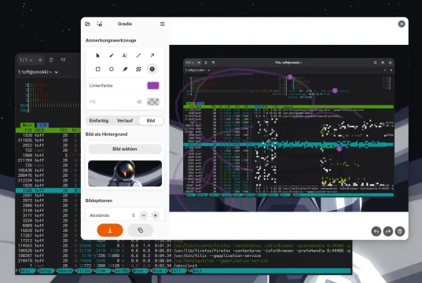The height and width of the screenshot is (283, 422).
Task: Switch to htop Main tab
Action: [x=28, y=125]
